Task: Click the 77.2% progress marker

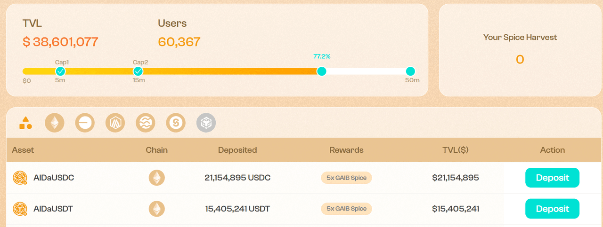Action: point(322,71)
